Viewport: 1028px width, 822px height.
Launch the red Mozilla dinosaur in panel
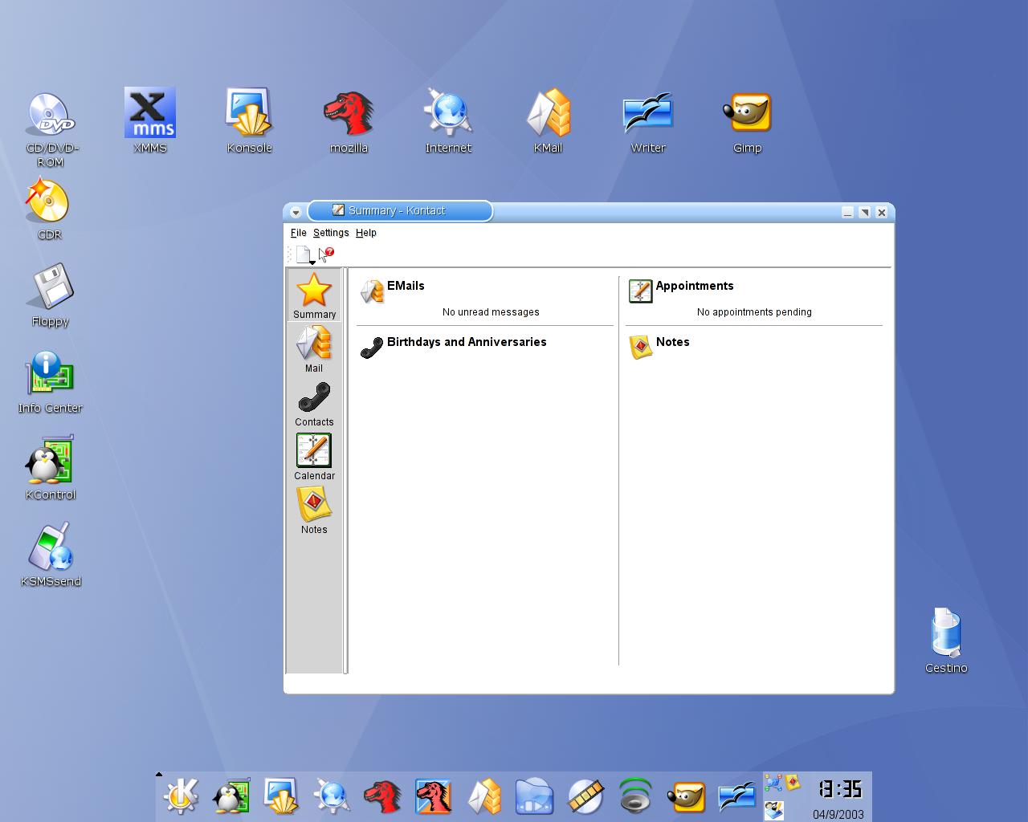(382, 796)
